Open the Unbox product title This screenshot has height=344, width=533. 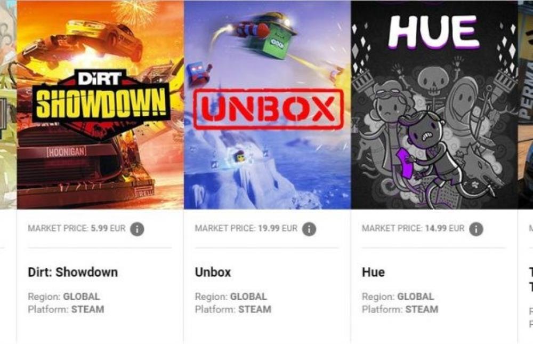point(213,272)
